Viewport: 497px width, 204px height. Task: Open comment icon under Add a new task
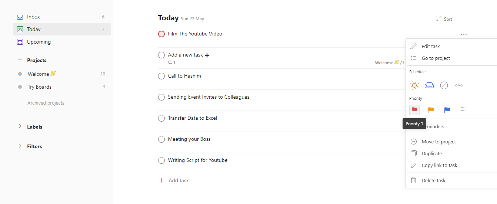coord(170,63)
